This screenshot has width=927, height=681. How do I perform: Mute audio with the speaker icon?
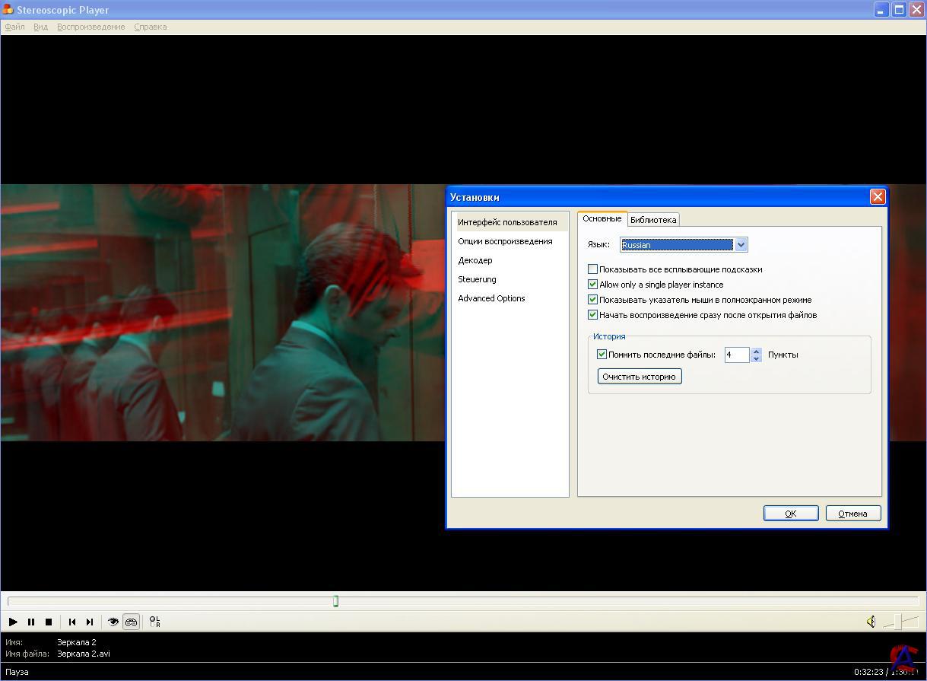point(871,622)
